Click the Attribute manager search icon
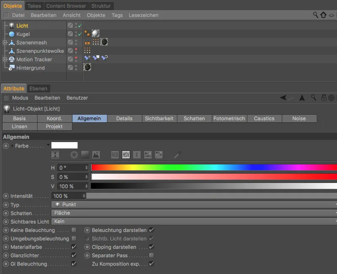This screenshot has height=274, width=337. pos(313,98)
